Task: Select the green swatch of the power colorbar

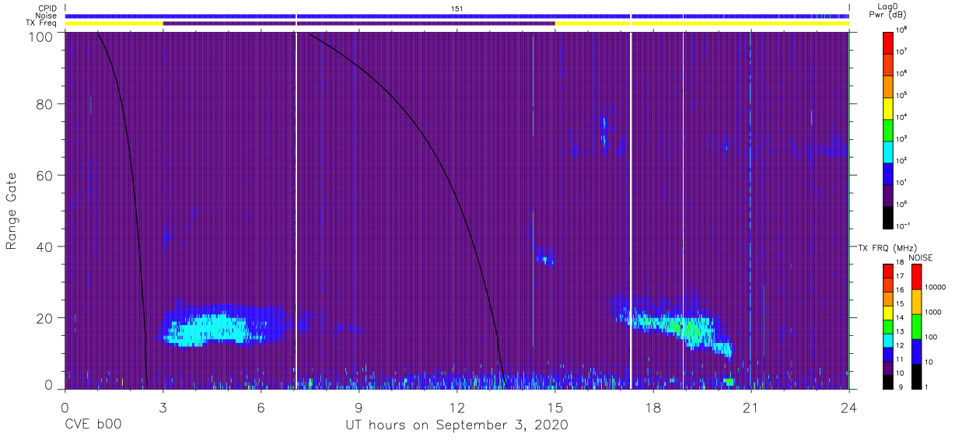Action: (x=888, y=128)
